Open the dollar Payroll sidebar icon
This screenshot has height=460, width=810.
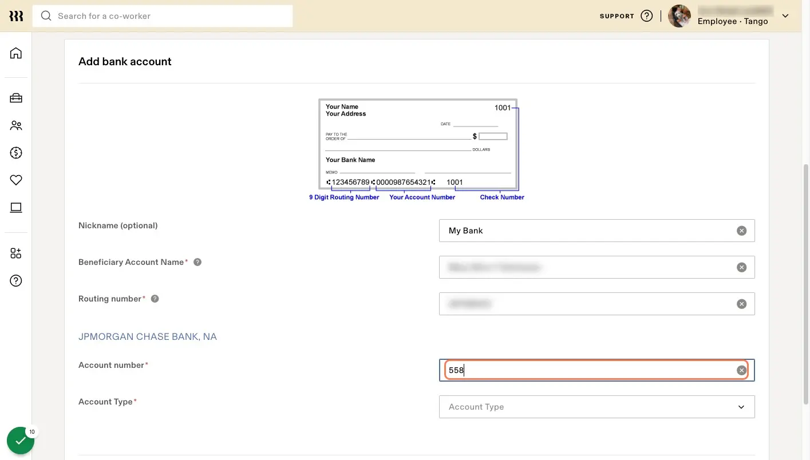pyautogui.click(x=16, y=153)
